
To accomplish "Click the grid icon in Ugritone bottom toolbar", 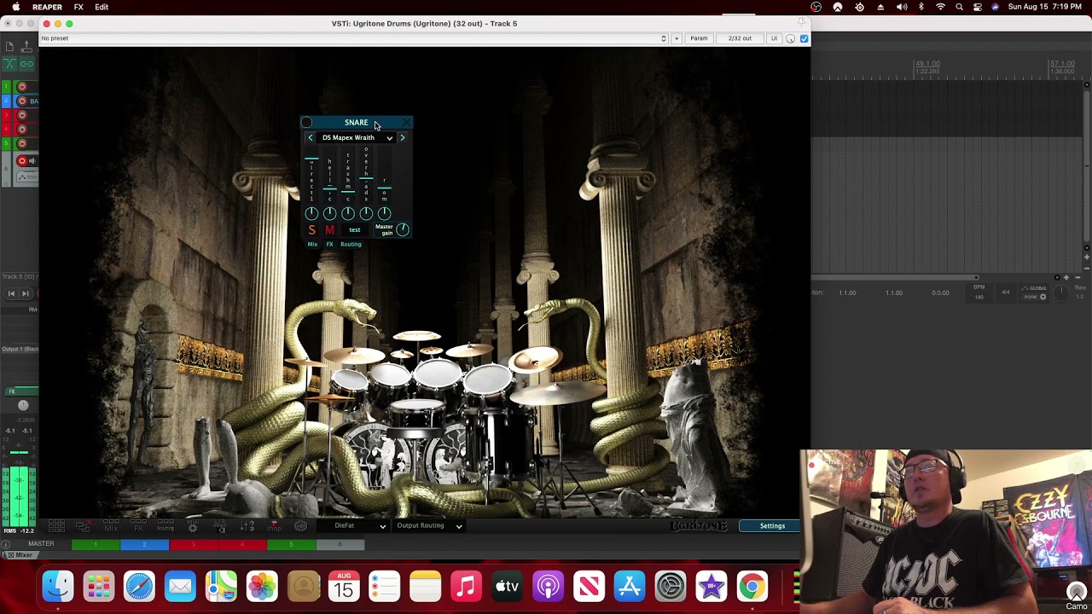I will [56, 527].
